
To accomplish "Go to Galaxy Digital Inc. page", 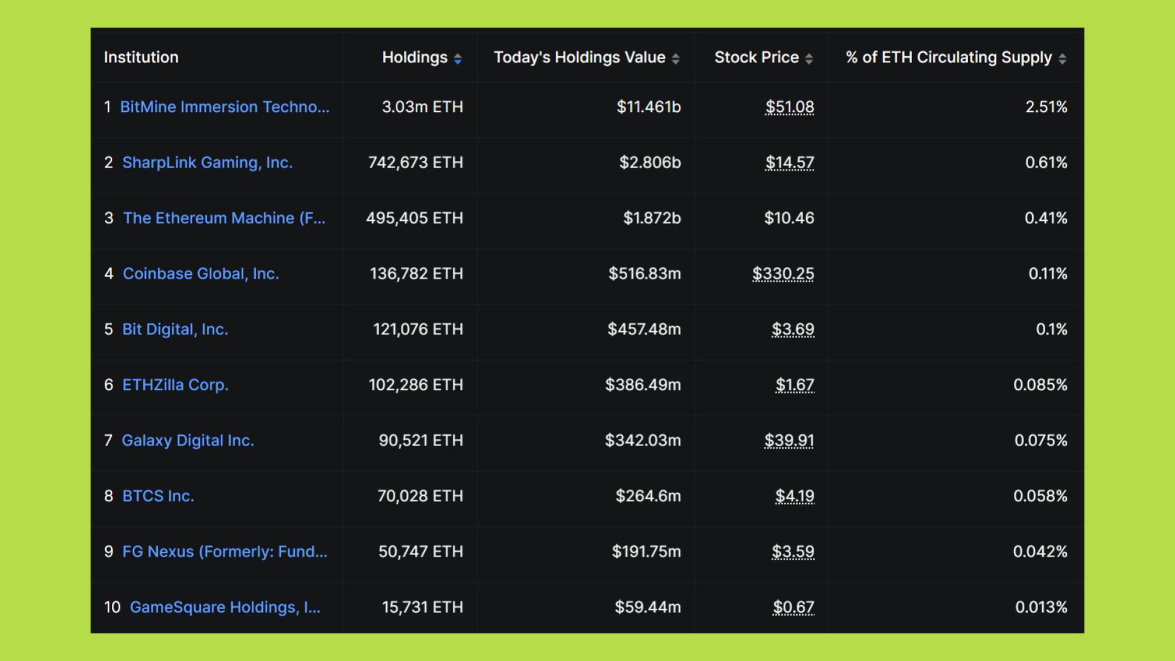I will click(188, 441).
